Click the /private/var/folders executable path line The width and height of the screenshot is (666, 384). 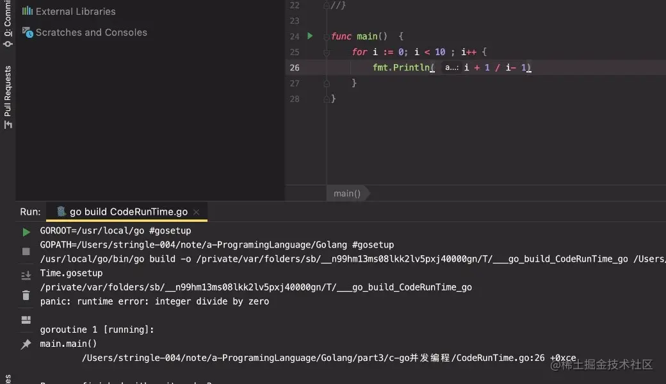[x=256, y=287]
